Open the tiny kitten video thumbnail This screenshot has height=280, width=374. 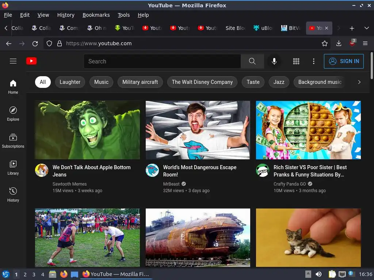point(308,238)
